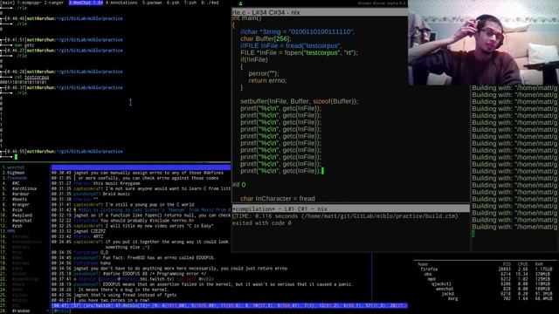The image size is (559, 314).
Task: Click the jagnat message about fread instead of fgetc
Action: pos(125,295)
